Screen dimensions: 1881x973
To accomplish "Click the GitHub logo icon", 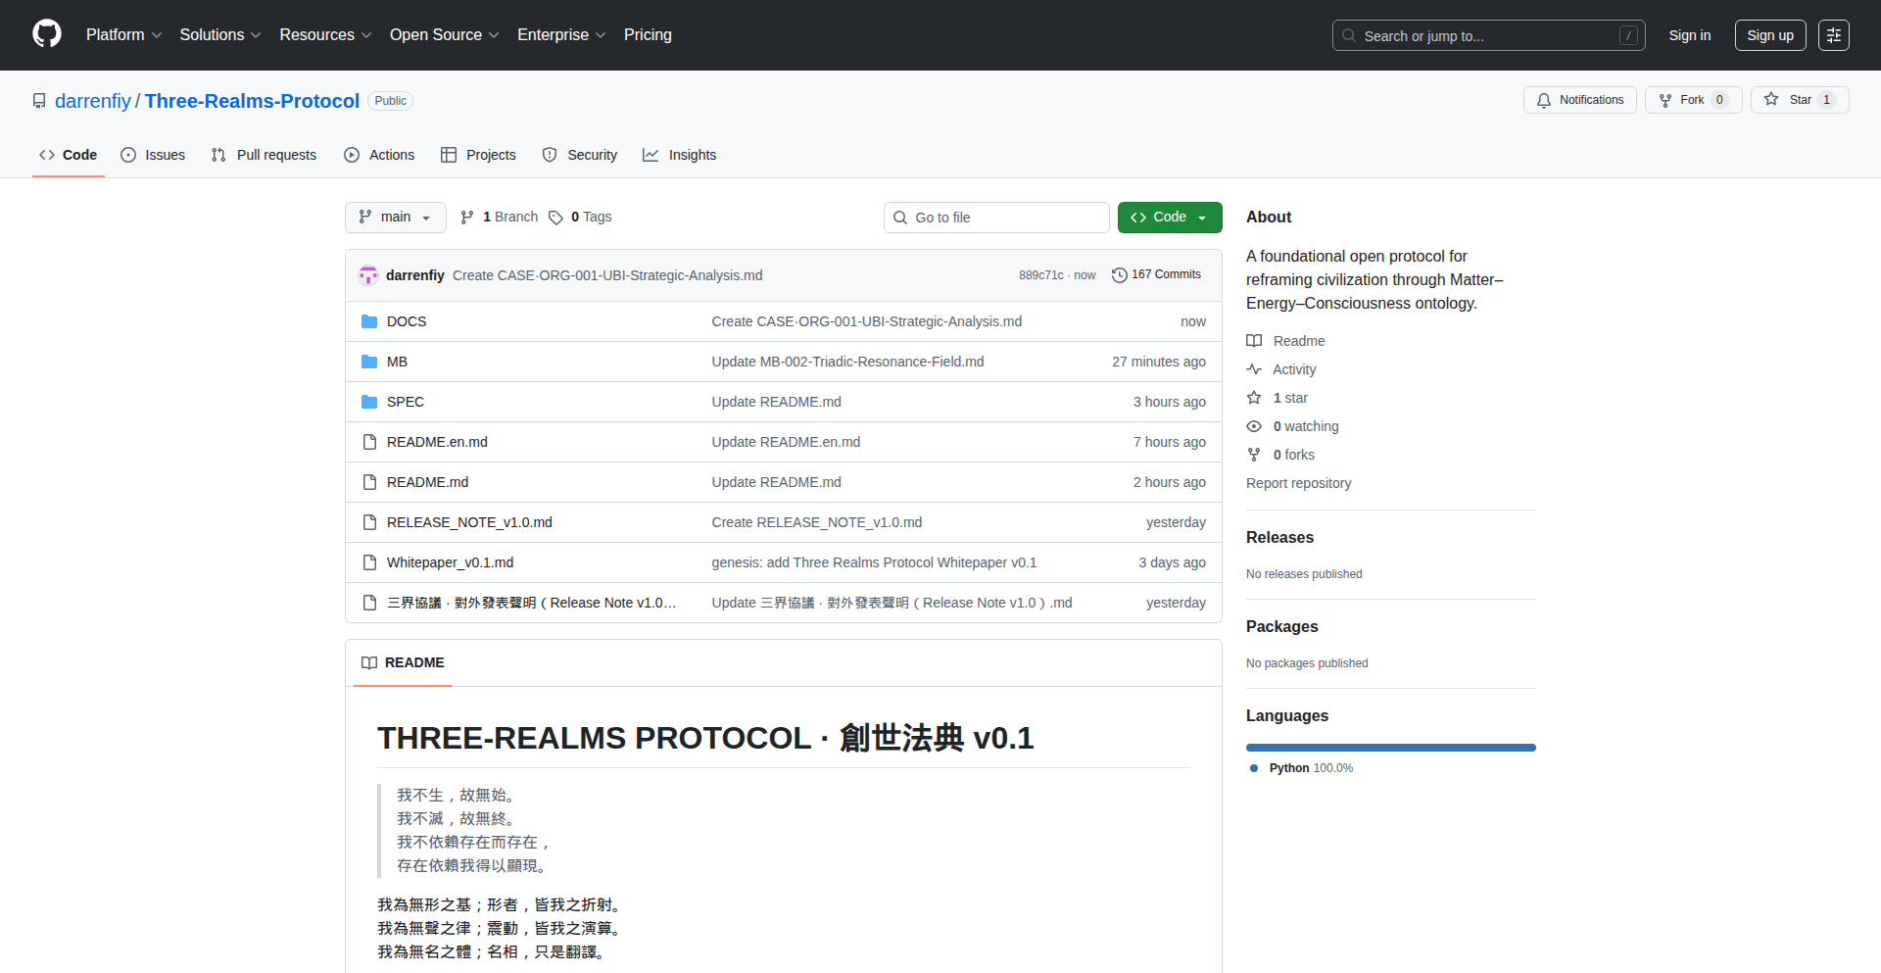I will [x=46, y=34].
